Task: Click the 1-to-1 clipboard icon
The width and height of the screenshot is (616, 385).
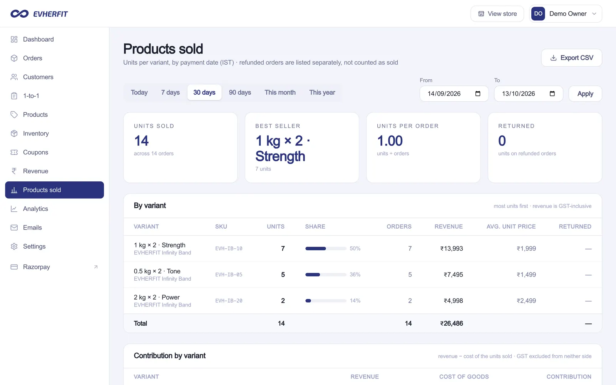Action: tap(14, 96)
